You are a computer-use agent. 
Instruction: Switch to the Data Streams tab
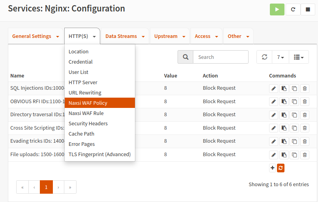pyautogui.click(x=121, y=36)
